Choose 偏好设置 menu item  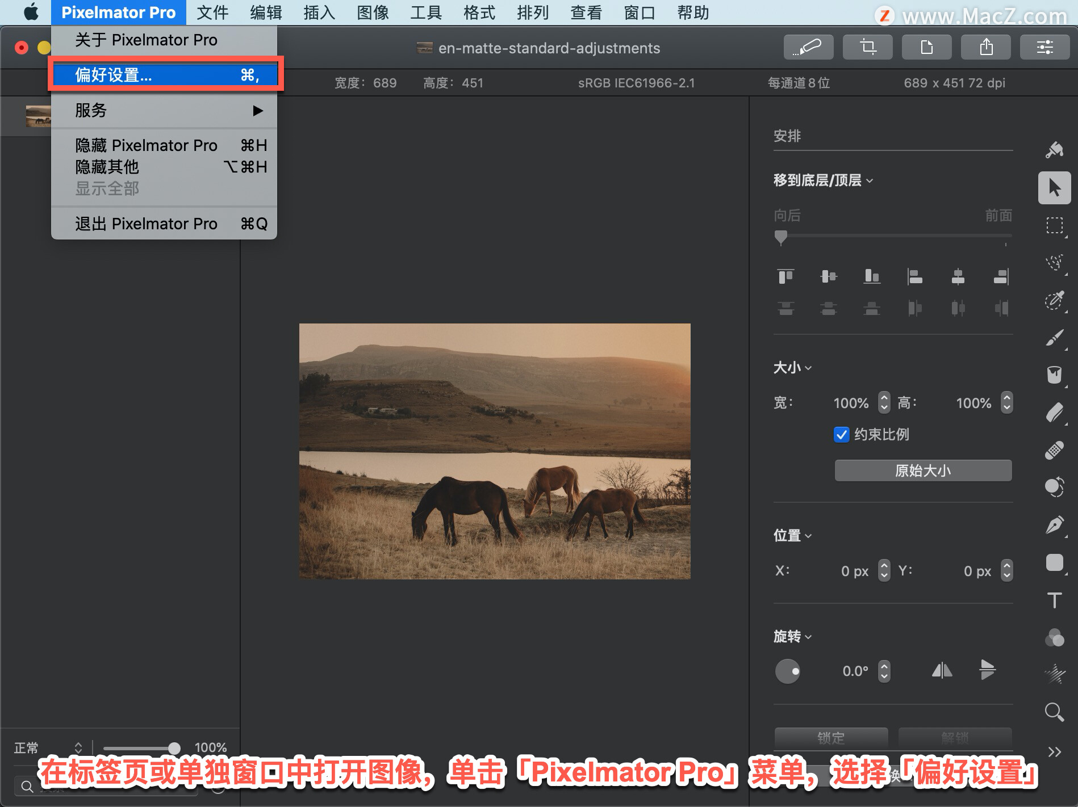[x=165, y=74]
